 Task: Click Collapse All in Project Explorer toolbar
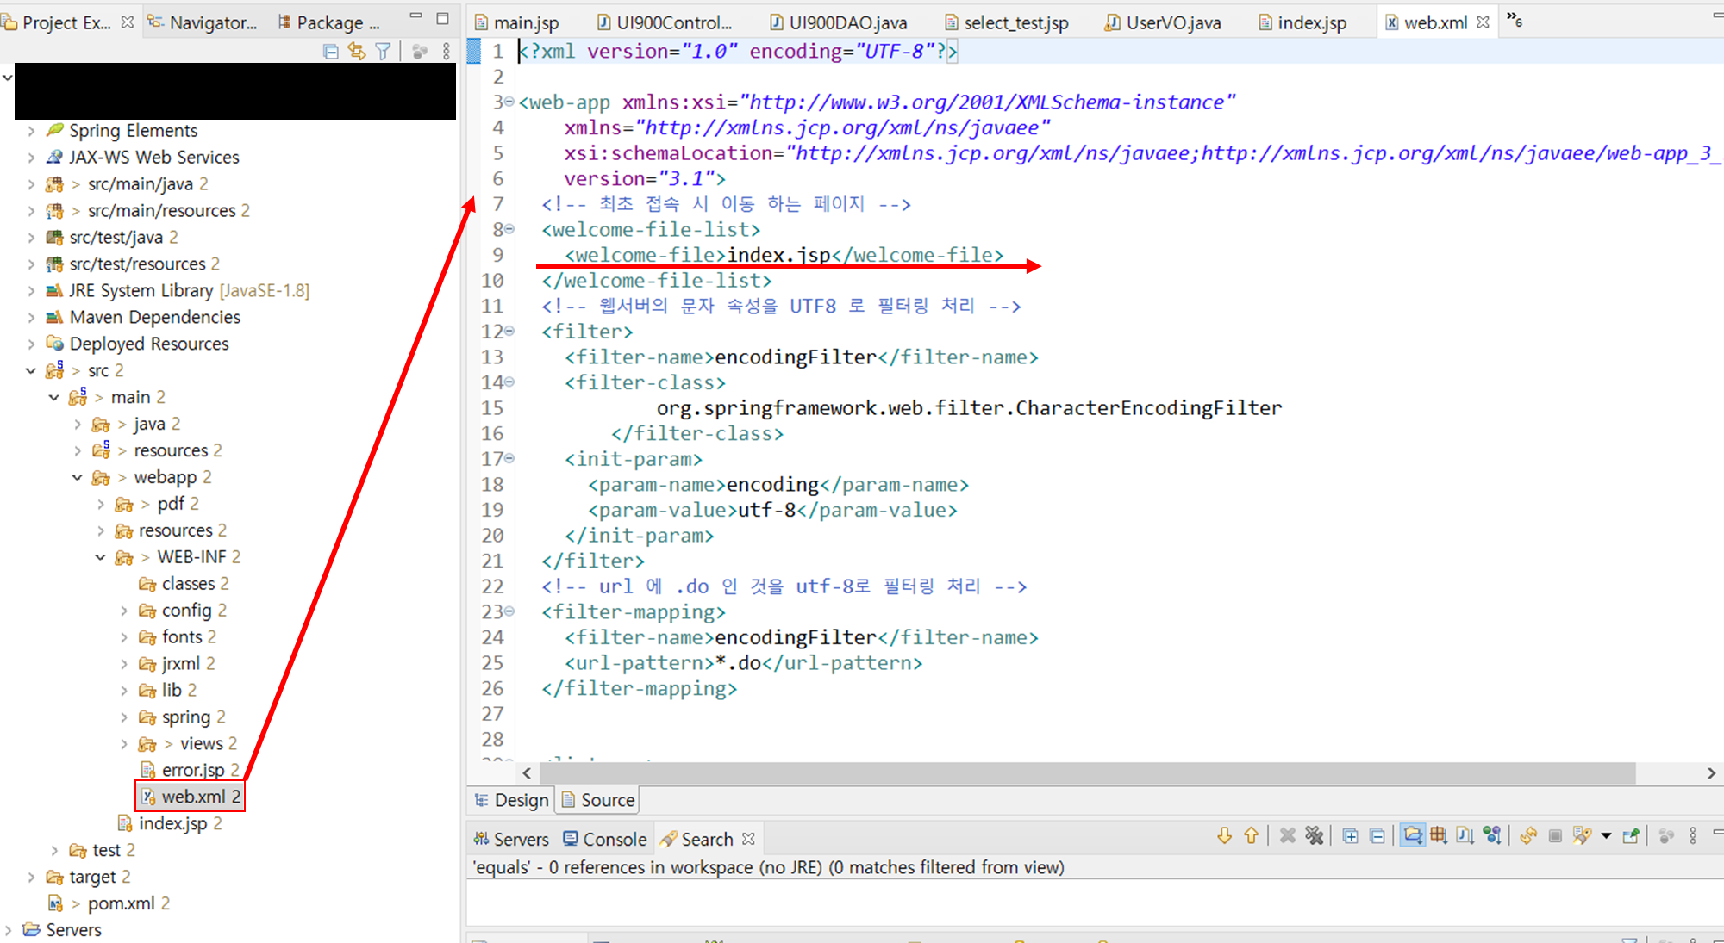330,52
